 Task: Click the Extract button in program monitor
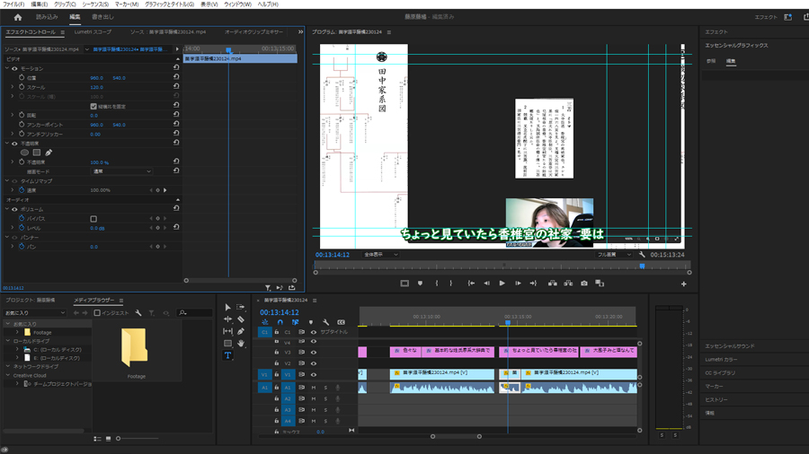(x=568, y=284)
